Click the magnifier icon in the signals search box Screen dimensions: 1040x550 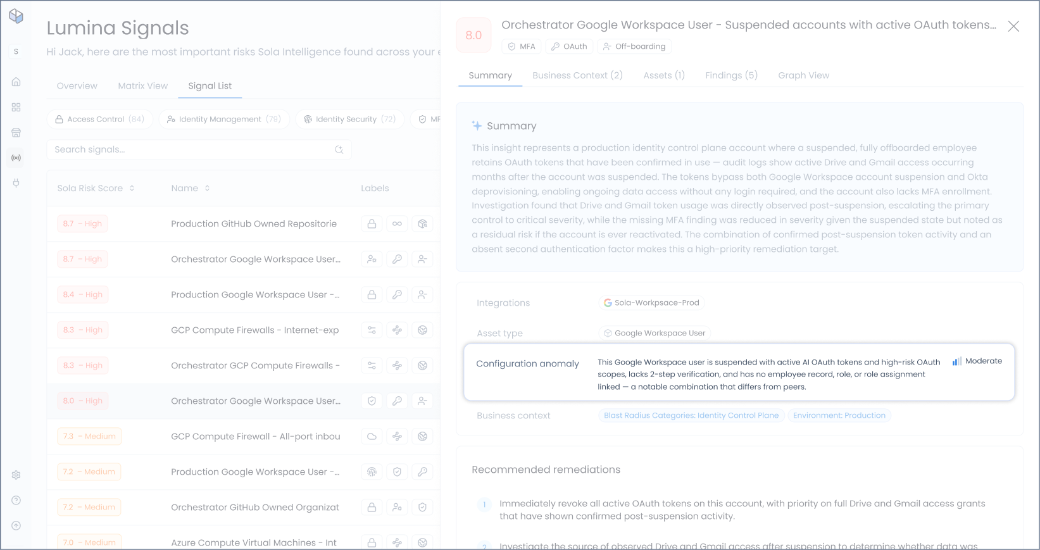[339, 149]
